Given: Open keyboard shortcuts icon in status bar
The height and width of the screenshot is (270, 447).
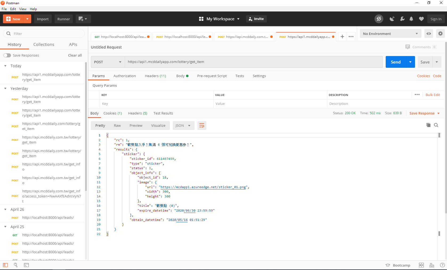Looking at the screenshot, I should pyautogui.click(x=432, y=265).
